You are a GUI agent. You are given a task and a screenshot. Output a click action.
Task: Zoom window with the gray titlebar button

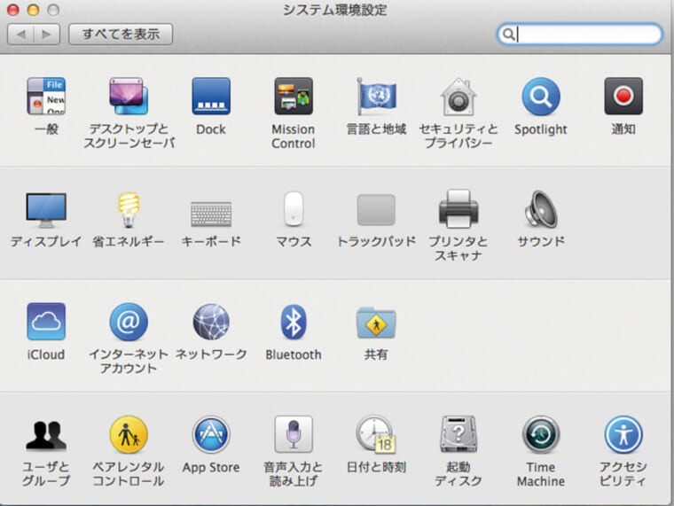53,10
